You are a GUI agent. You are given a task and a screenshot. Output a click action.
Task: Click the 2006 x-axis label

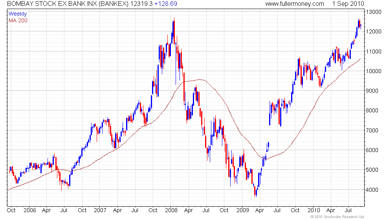[30, 211]
